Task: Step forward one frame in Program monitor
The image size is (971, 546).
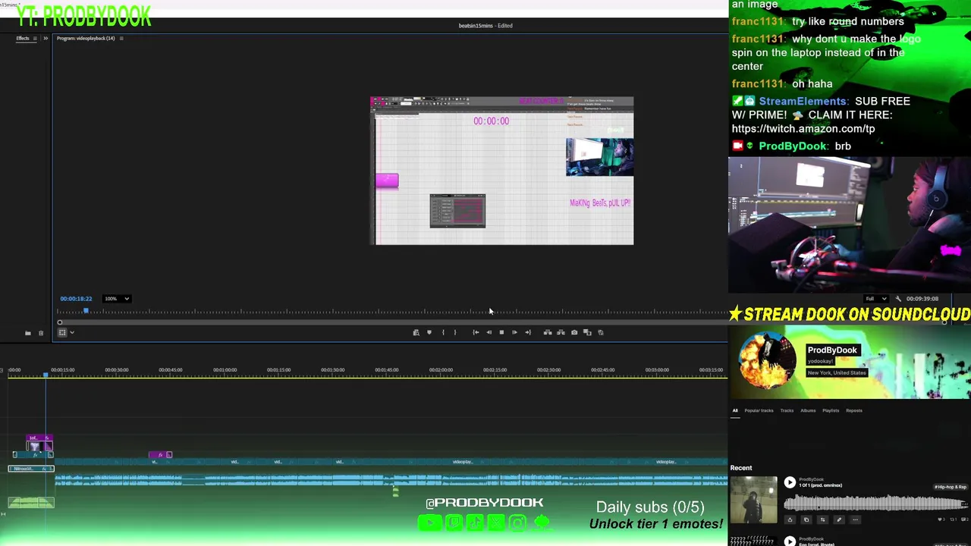Action: click(514, 332)
